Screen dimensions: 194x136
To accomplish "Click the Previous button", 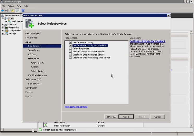I will 111,117.
